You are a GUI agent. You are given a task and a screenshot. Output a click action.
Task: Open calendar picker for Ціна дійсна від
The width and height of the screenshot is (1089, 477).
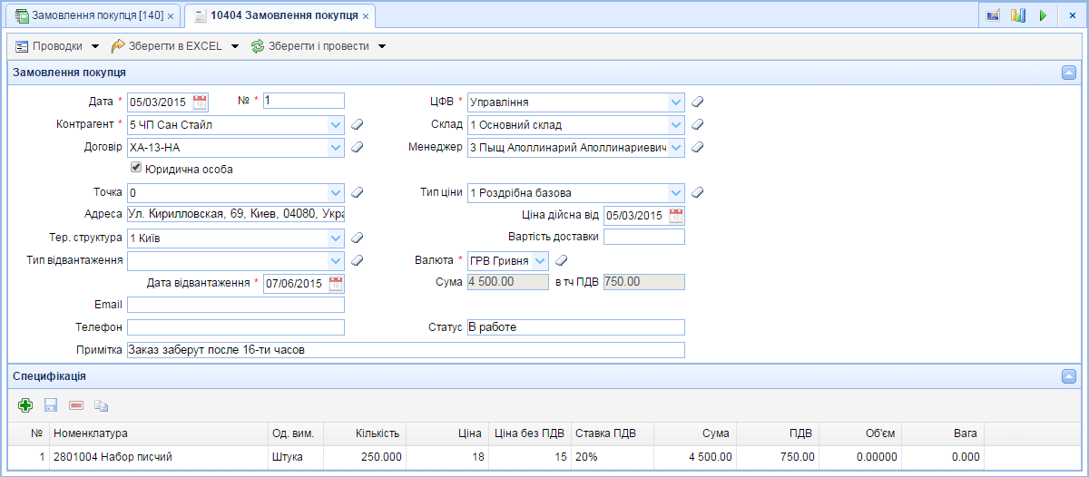click(x=677, y=215)
